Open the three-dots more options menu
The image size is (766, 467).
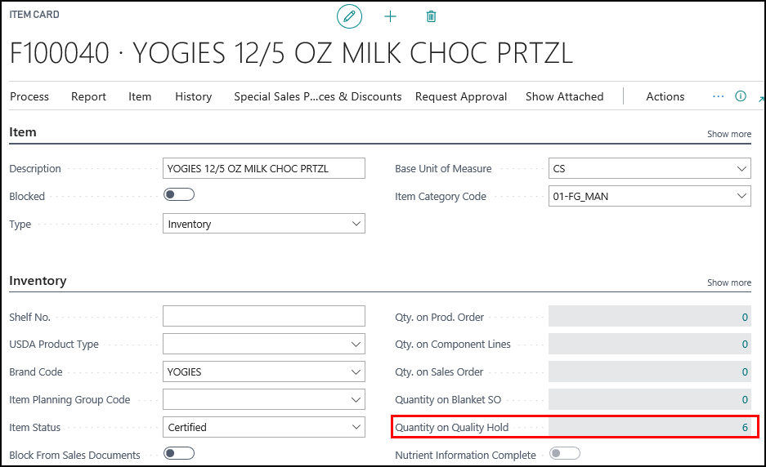tap(718, 96)
